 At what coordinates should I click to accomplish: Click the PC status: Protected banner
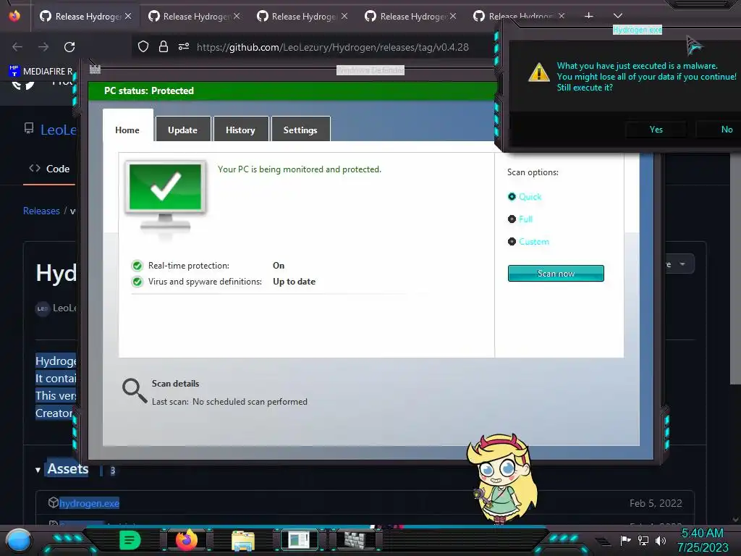tap(292, 90)
